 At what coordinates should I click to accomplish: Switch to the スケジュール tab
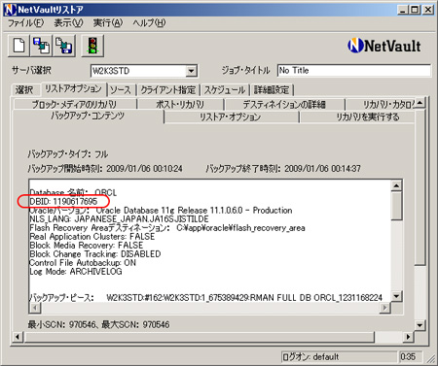[x=225, y=89]
